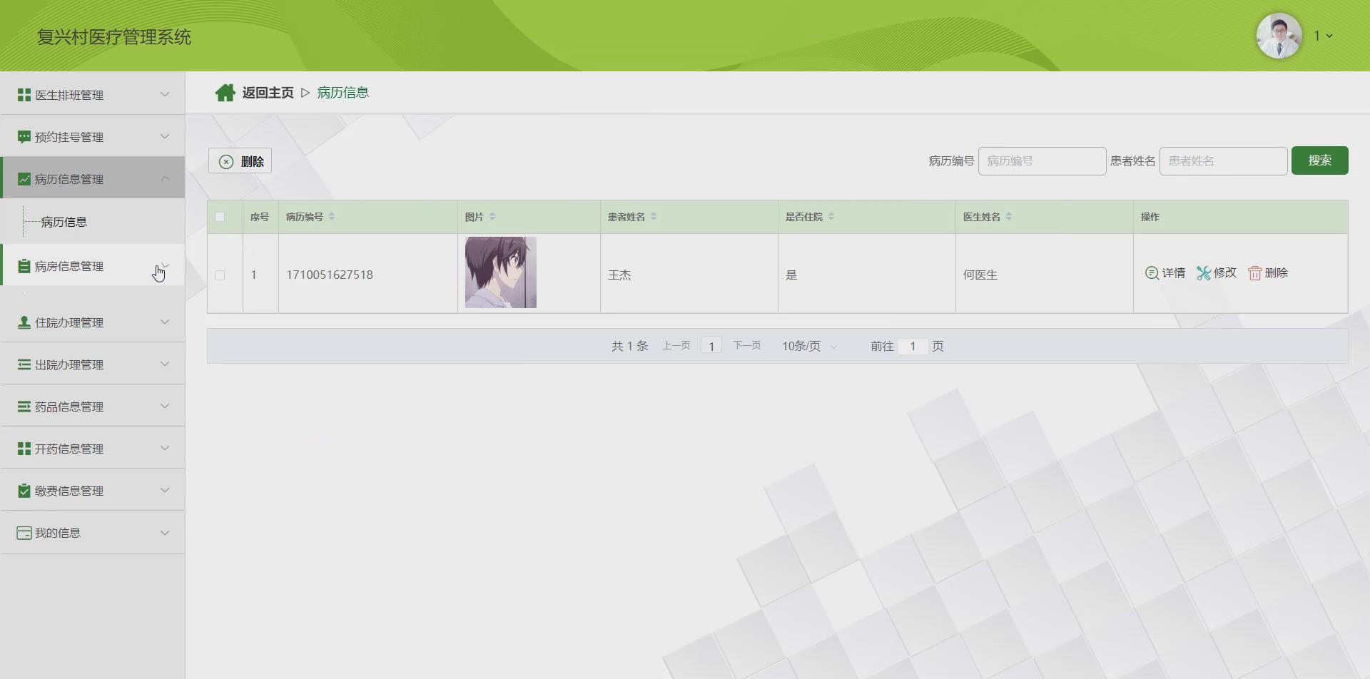Click the 复兴村医疗管理系统 title

[x=114, y=37]
